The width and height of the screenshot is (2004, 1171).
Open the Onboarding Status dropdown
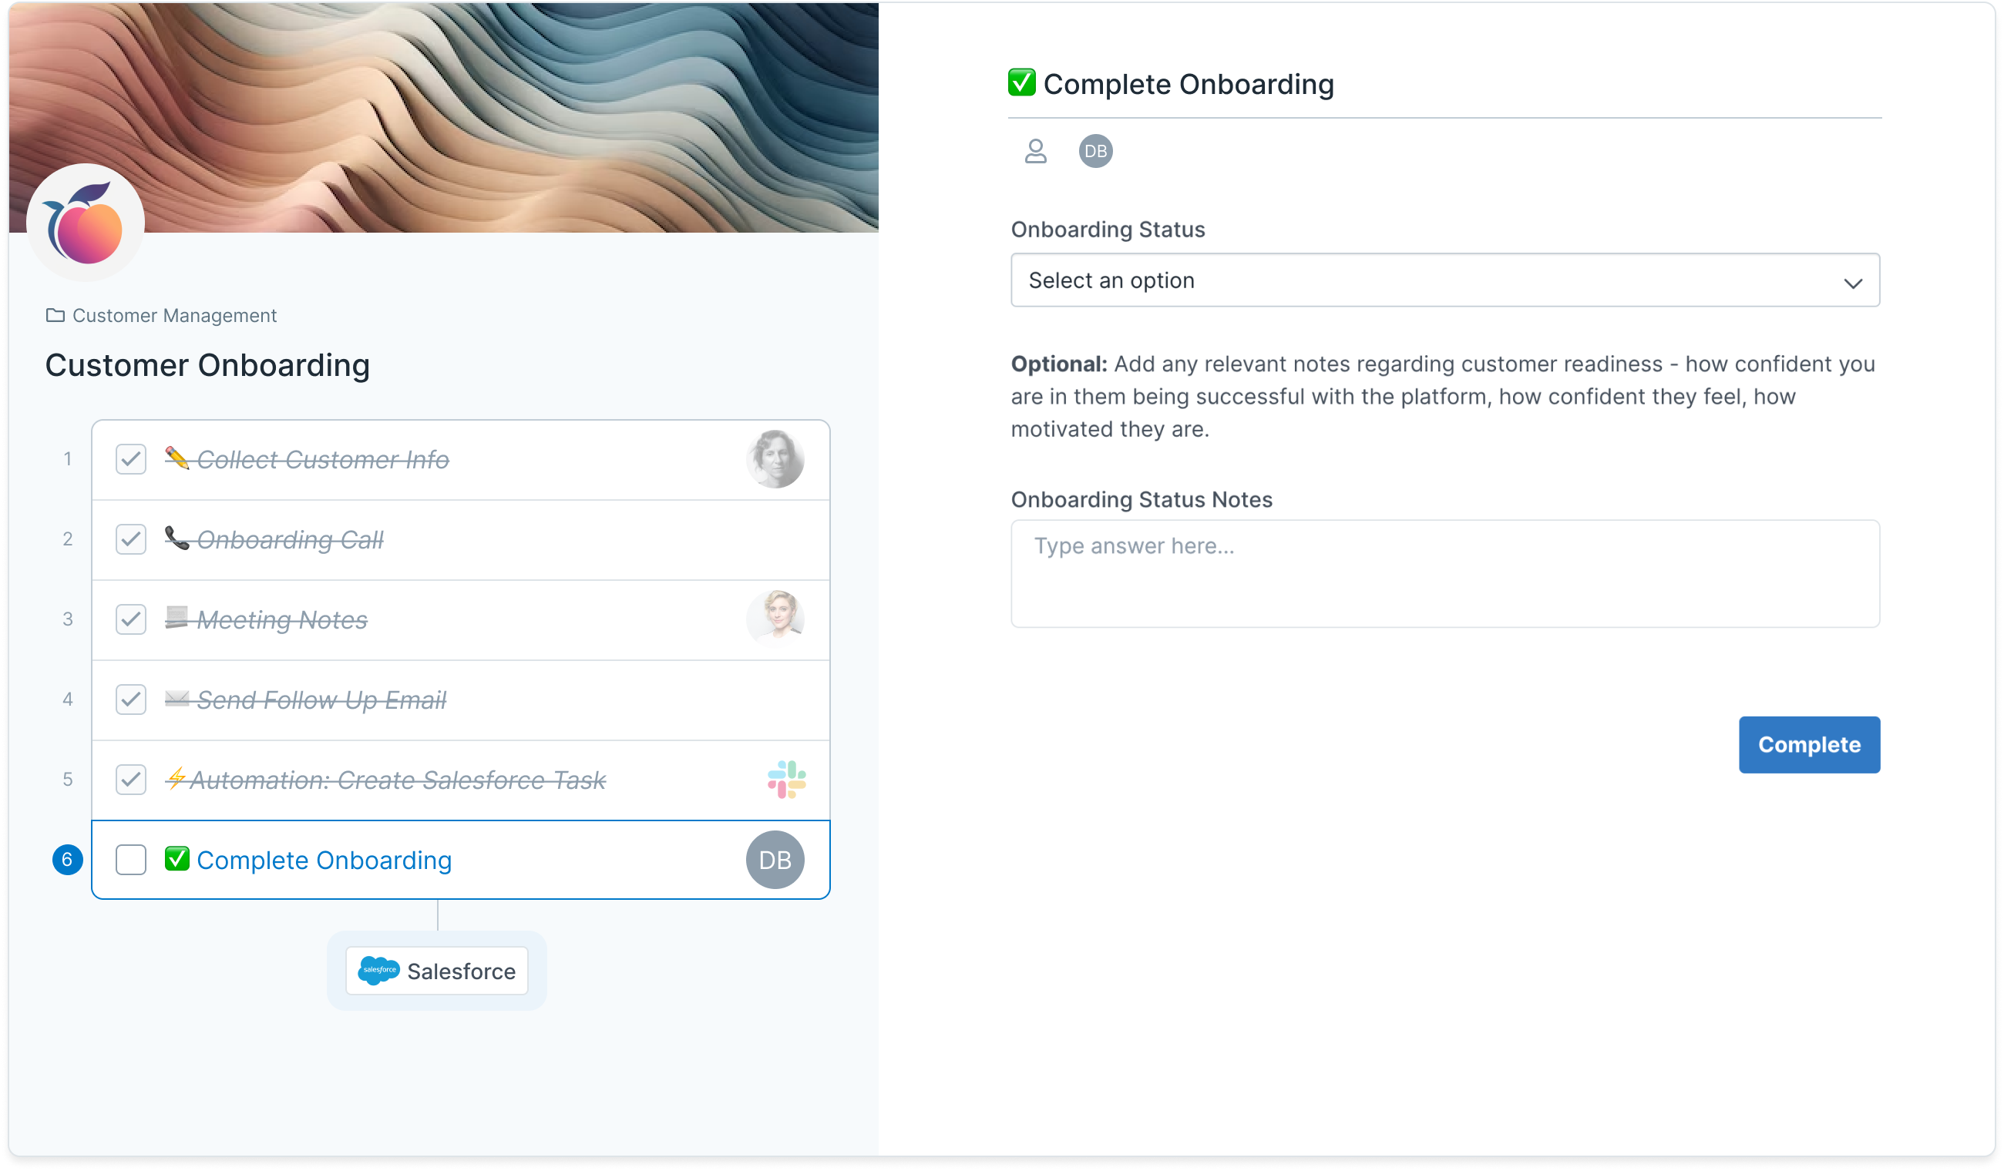[1445, 280]
